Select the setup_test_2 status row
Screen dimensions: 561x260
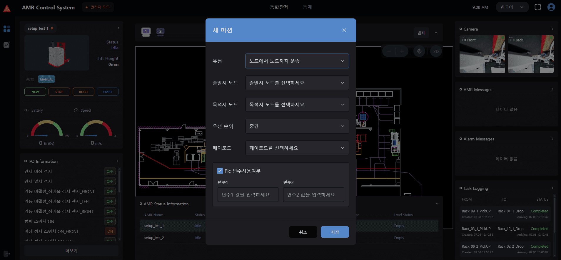[289, 238]
